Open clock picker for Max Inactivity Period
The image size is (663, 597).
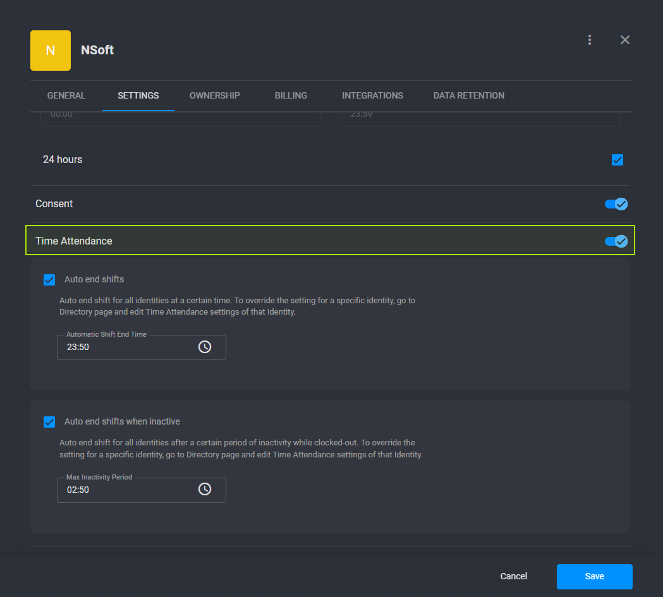[x=205, y=489]
